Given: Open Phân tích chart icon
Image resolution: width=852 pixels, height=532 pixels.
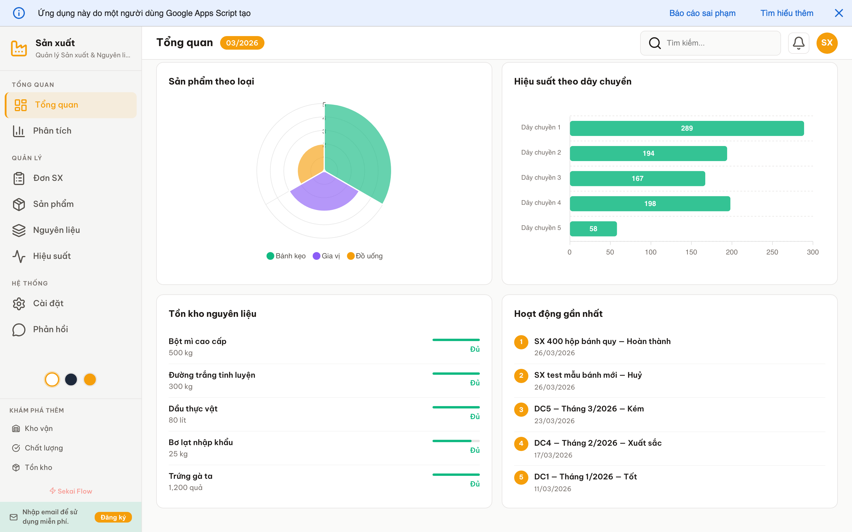Looking at the screenshot, I should pyautogui.click(x=19, y=131).
